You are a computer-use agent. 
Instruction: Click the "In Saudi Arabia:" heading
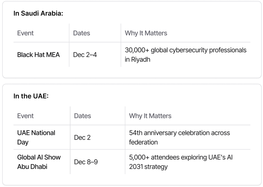coord(38,13)
